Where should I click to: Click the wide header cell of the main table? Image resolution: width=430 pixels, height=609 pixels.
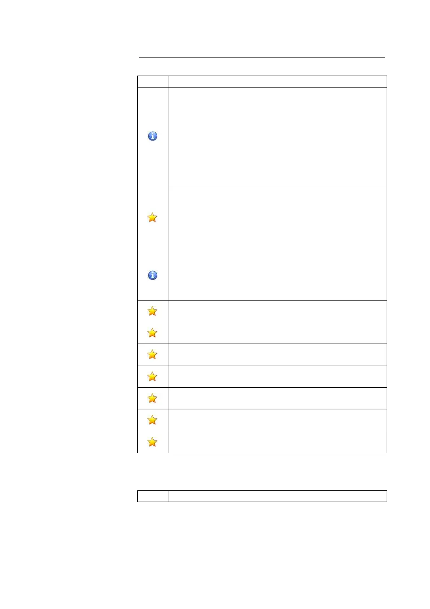click(x=277, y=81)
